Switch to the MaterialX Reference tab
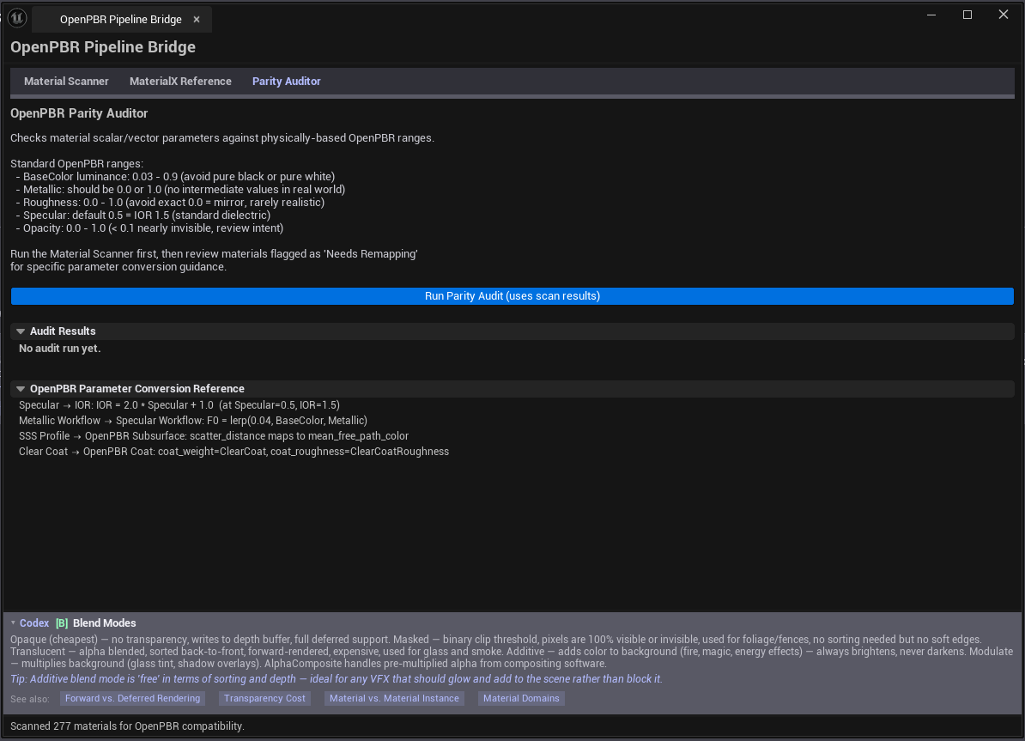Image resolution: width=1025 pixels, height=741 pixels. click(x=180, y=81)
